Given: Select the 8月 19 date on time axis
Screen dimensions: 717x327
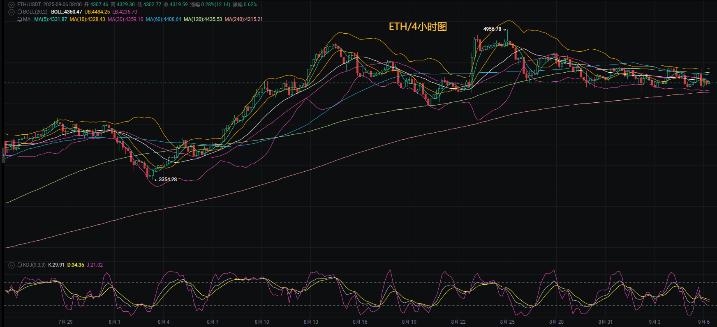Looking at the screenshot, I should 409,322.
